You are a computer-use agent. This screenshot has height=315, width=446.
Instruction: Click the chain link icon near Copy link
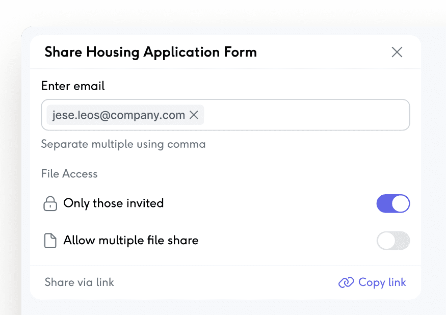coord(346,282)
